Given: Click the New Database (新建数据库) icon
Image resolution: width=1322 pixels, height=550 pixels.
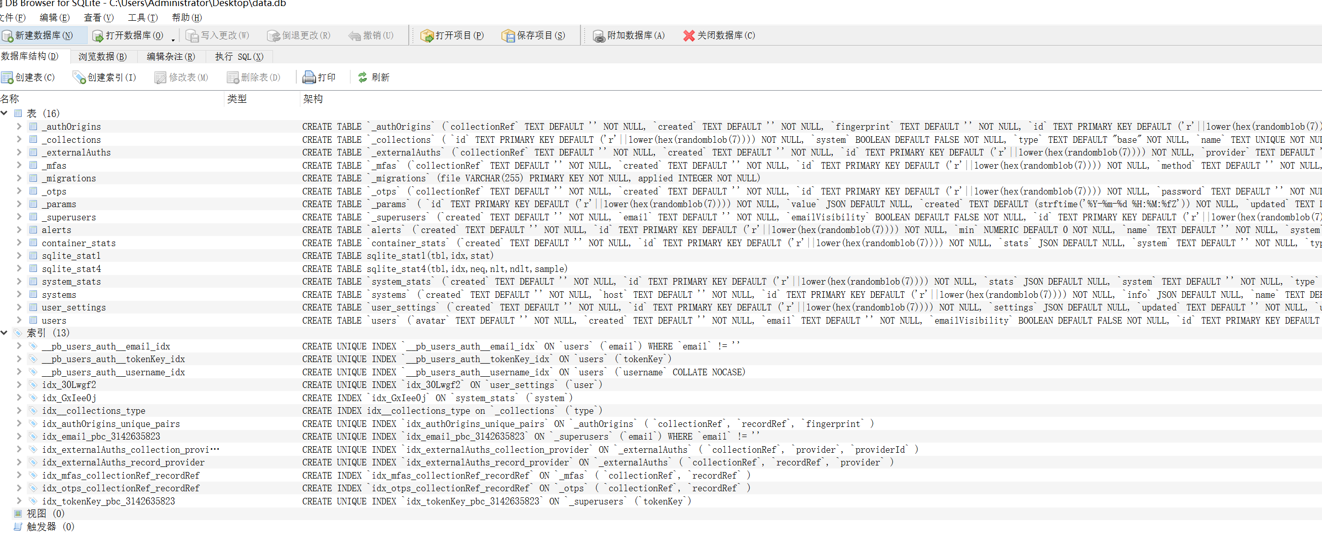Looking at the screenshot, I should point(7,36).
